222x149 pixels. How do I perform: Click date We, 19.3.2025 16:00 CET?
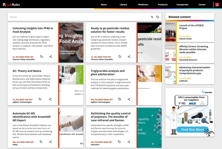102,142
